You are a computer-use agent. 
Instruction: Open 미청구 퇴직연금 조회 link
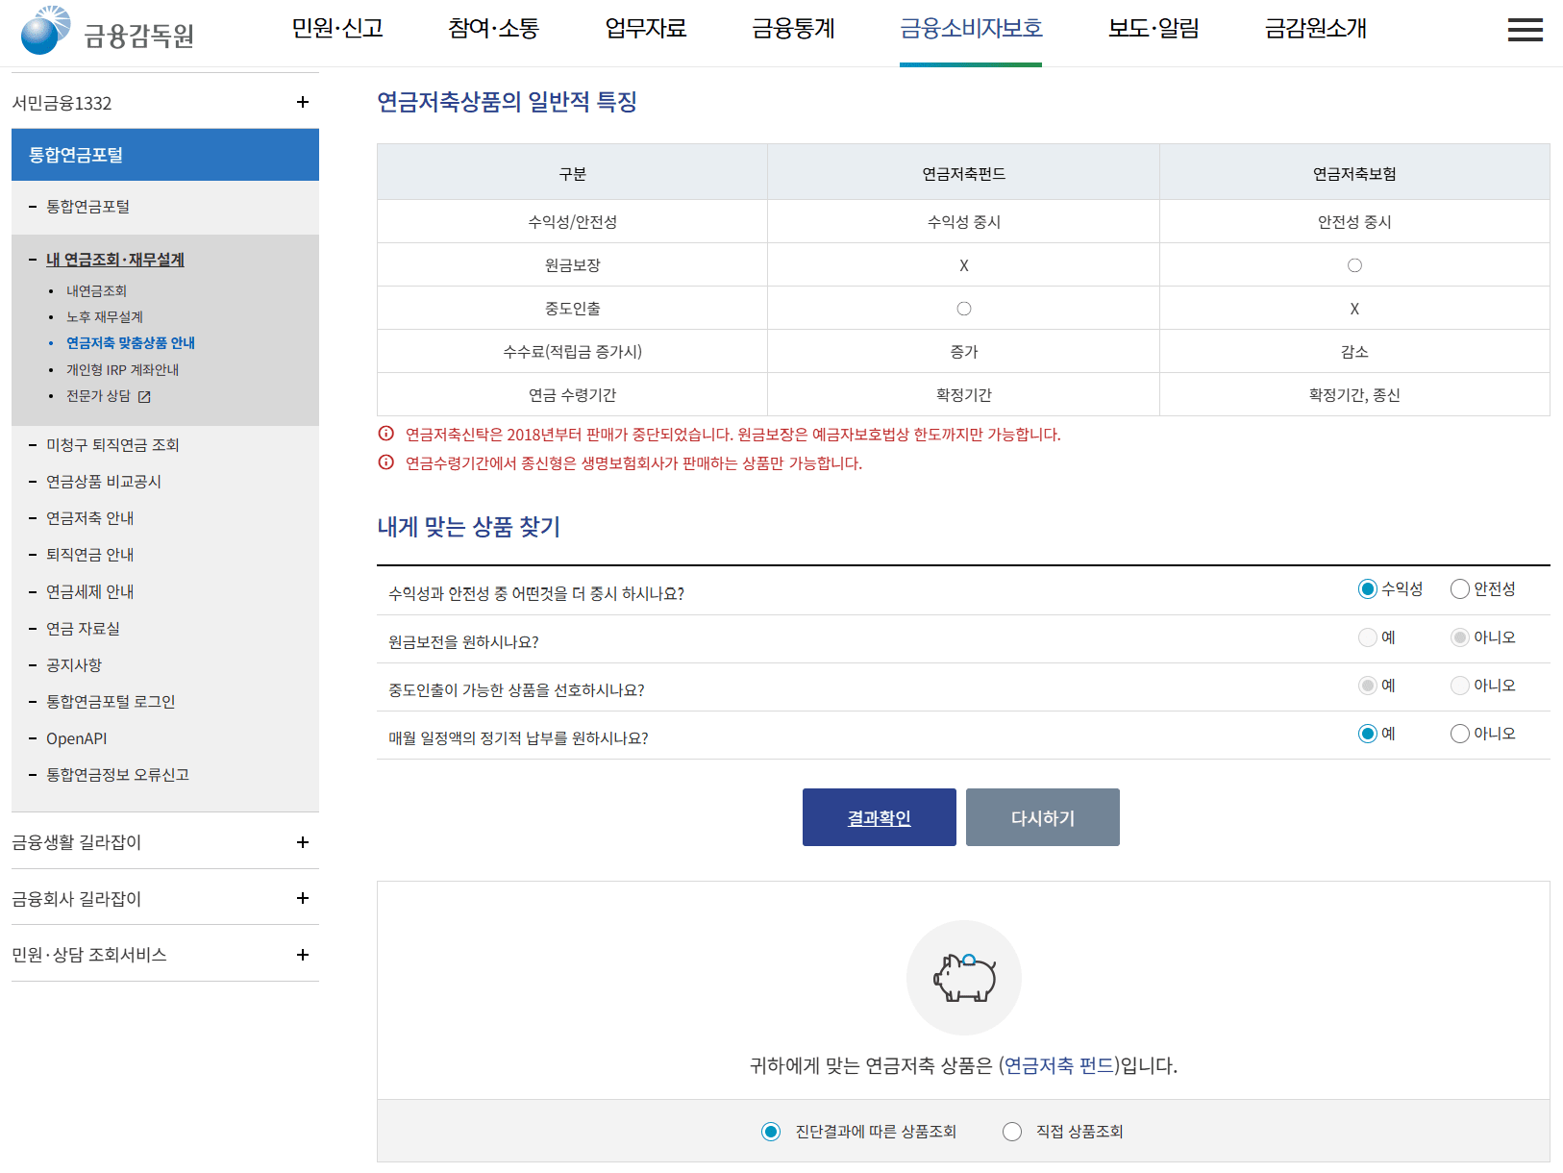point(112,445)
